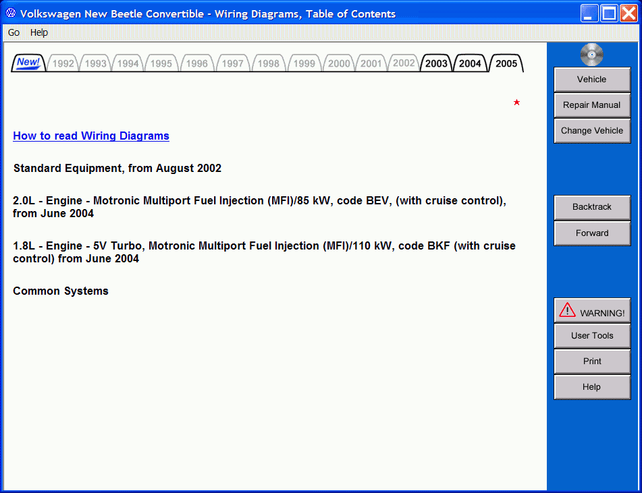Maximize the wiring diagrams window
642x493 pixels.
click(609, 13)
